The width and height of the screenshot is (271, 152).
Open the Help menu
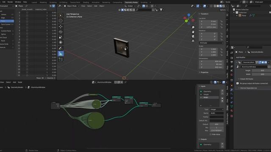point(25,2)
